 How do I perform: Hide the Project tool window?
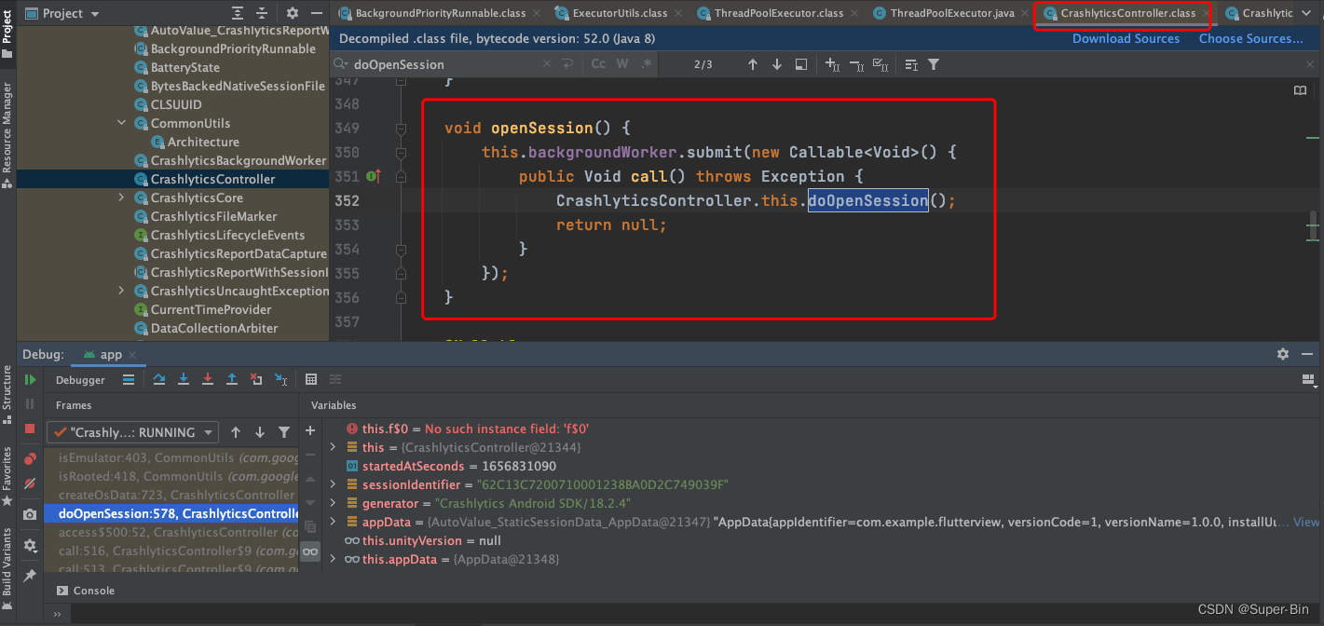(317, 13)
